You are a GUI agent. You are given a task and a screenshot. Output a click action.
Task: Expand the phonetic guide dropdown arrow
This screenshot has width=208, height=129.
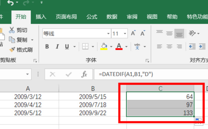click(x=145, y=47)
